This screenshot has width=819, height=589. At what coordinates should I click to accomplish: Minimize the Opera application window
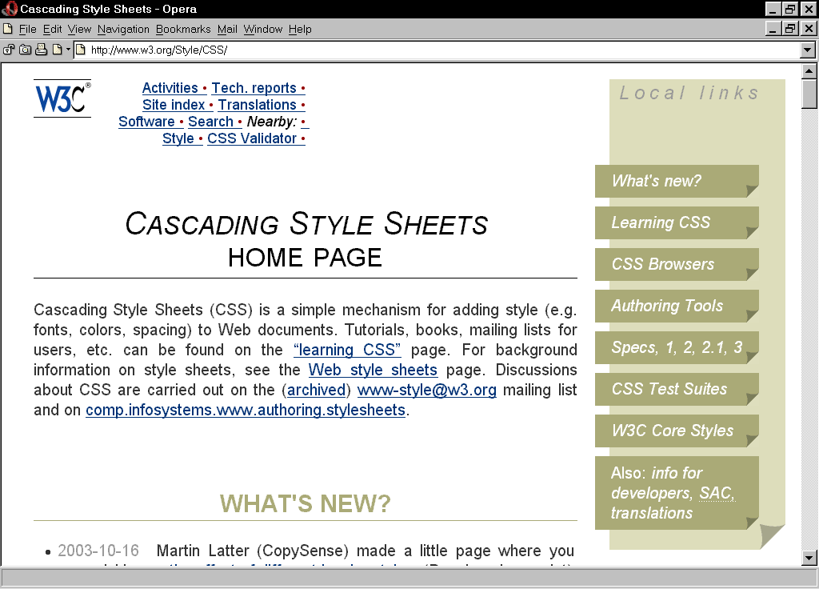coord(773,9)
